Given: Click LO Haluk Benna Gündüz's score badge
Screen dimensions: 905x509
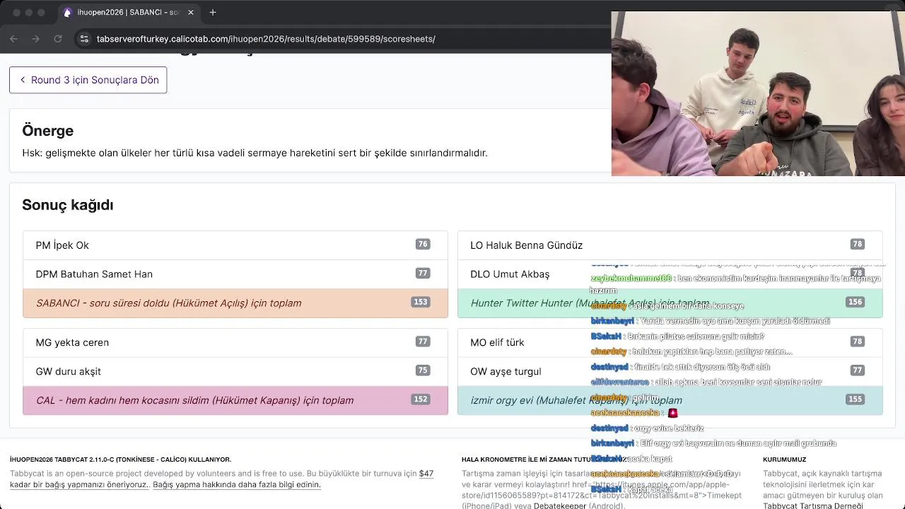Looking at the screenshot, I should pyautogui.click(x=857, y=245).
